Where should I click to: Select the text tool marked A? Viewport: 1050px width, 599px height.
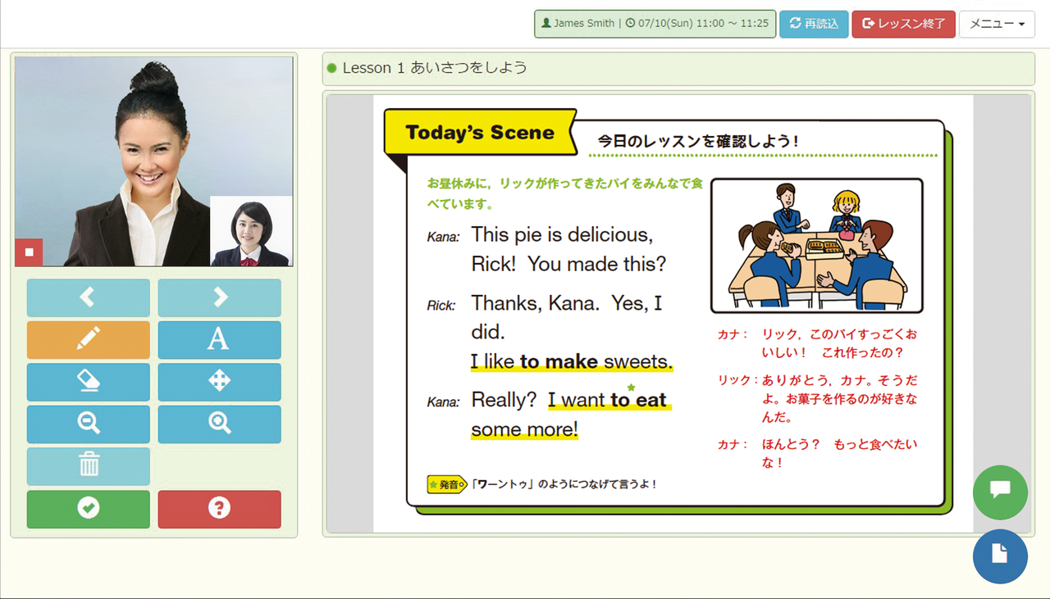(x=219, y=340)
